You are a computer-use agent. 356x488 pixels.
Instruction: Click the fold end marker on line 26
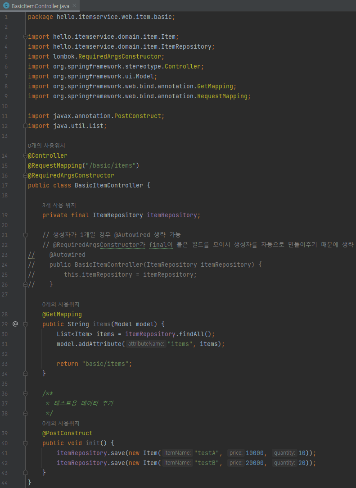26,284
